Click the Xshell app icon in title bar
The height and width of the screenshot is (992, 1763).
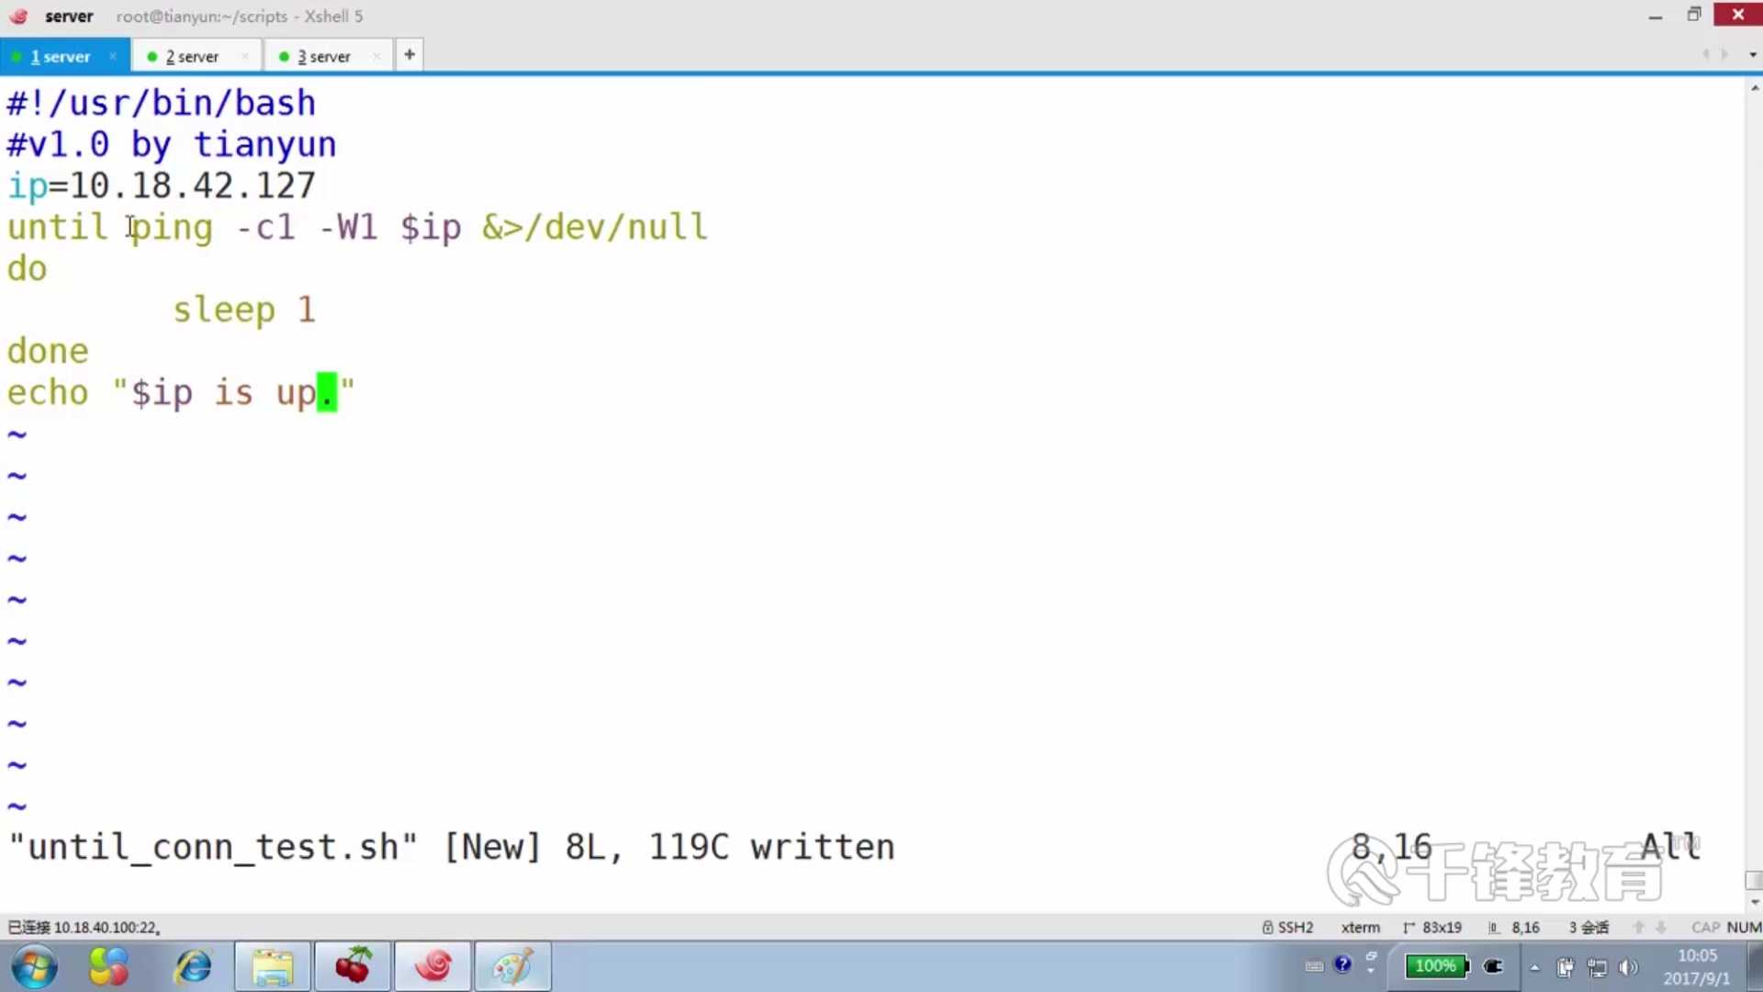click(18, 16)
